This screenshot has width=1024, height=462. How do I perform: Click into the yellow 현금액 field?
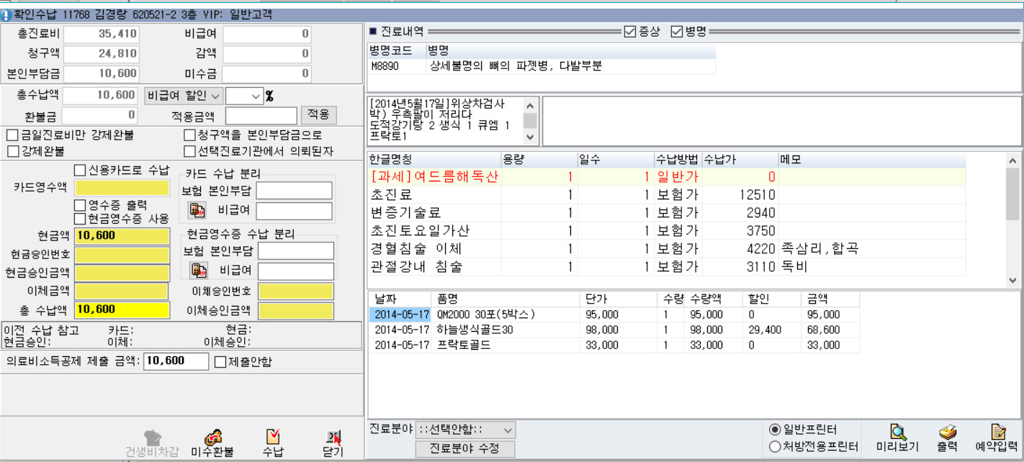(122, 235)
